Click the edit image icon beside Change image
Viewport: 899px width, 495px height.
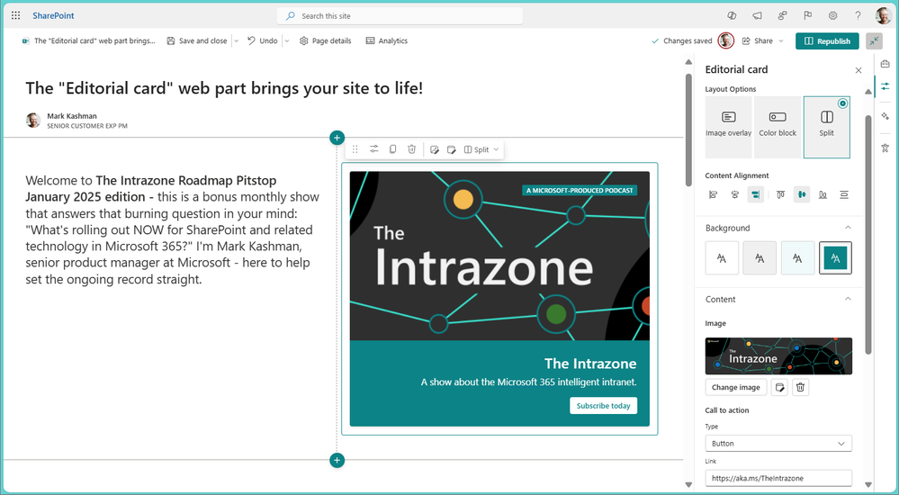[x=779, y=387]
